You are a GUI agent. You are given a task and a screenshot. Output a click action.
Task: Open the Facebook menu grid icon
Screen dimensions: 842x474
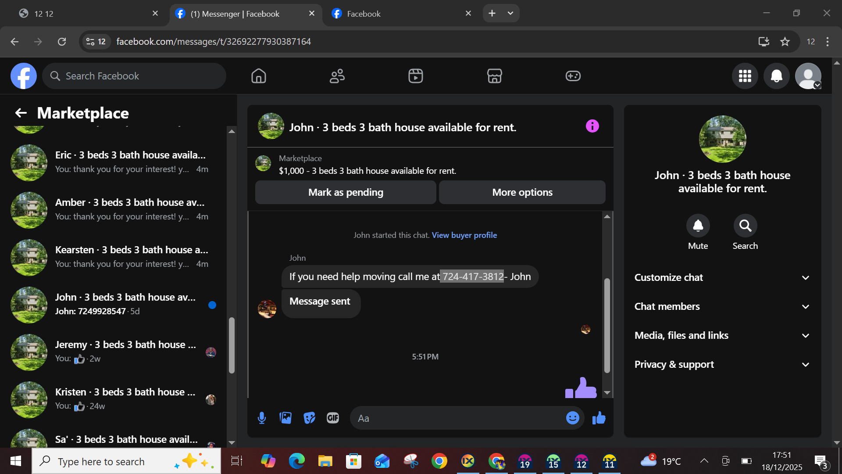[745, 76]
